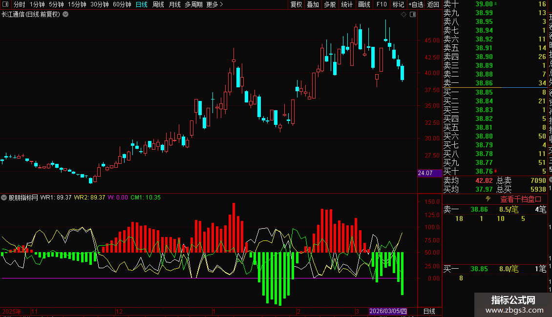Click the 买九 38.77 order row

(x=495, y=162)
